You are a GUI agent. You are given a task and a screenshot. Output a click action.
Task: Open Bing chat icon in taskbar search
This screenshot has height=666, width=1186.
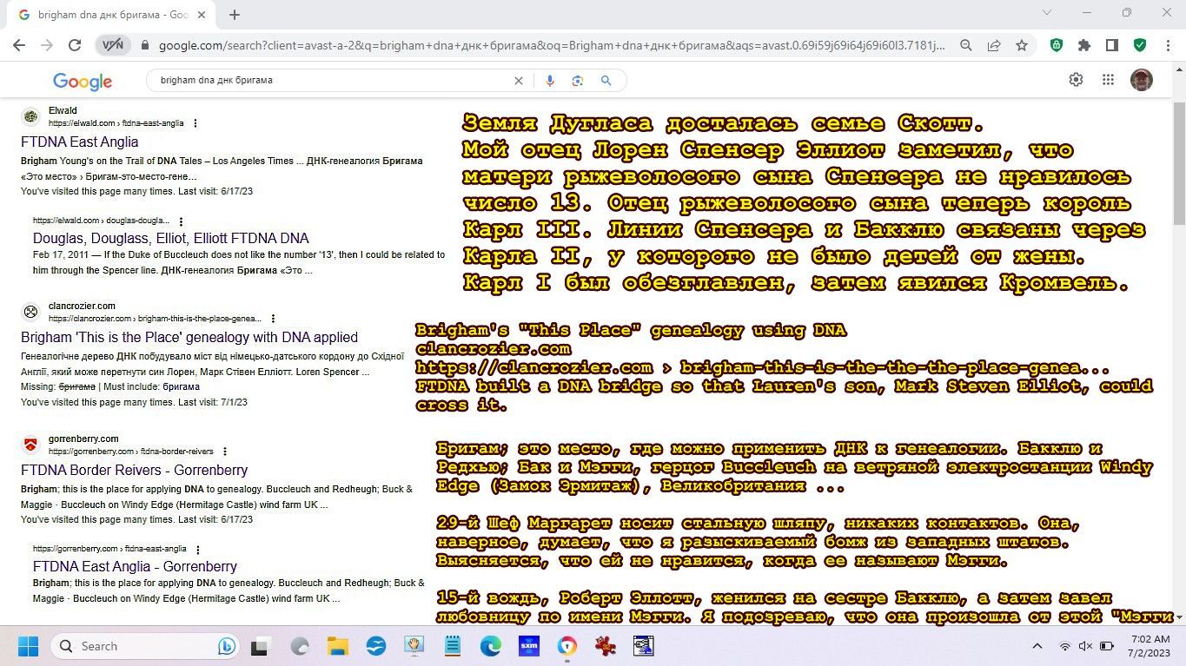227,646
